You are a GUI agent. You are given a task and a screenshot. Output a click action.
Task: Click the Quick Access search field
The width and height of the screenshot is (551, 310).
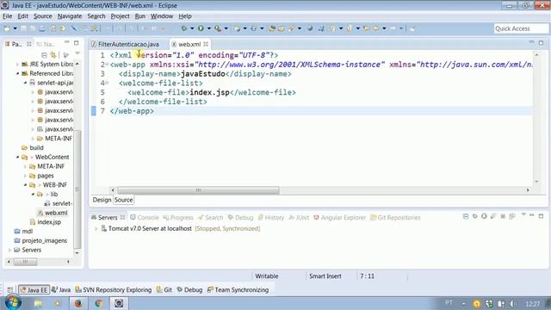click(x=521, y=28)
